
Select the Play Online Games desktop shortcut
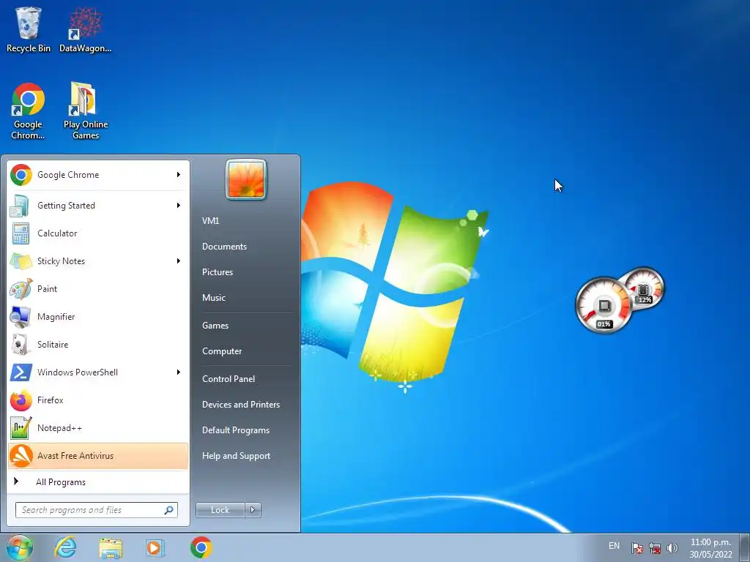tap(86, 111)
